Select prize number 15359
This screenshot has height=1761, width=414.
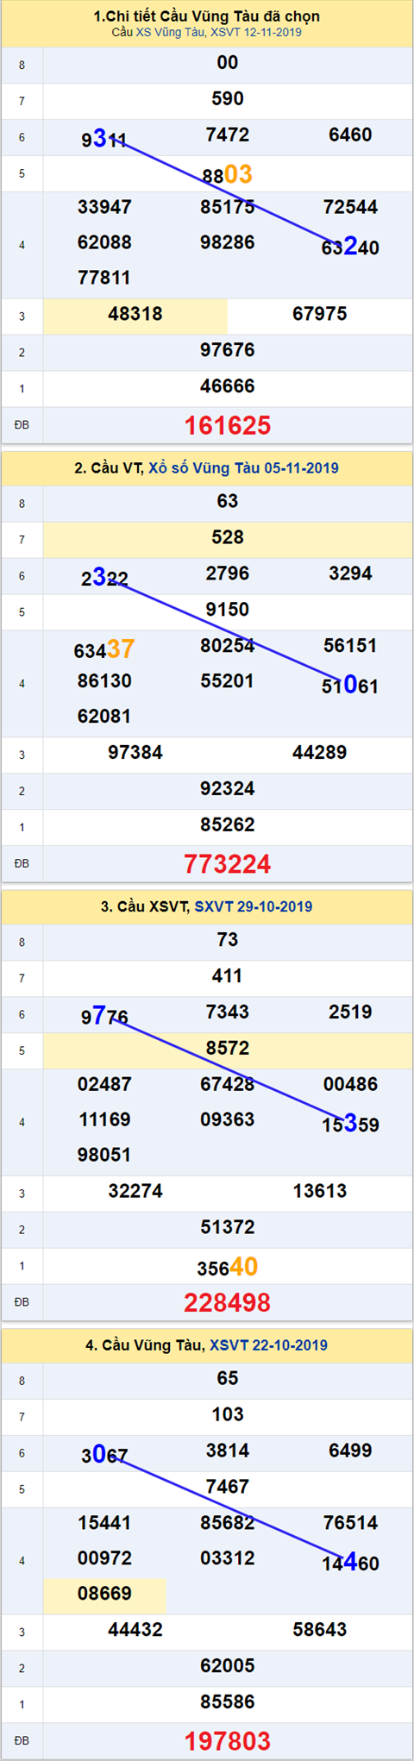350,1125
